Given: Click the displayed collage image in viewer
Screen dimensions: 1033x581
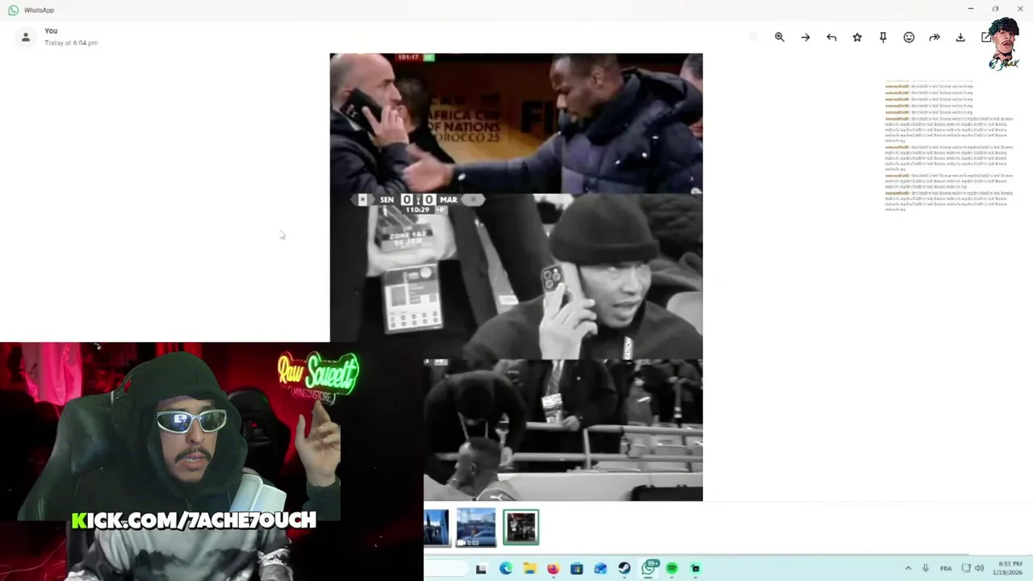Looking at the screenshot, I should [x=516, y=277].
